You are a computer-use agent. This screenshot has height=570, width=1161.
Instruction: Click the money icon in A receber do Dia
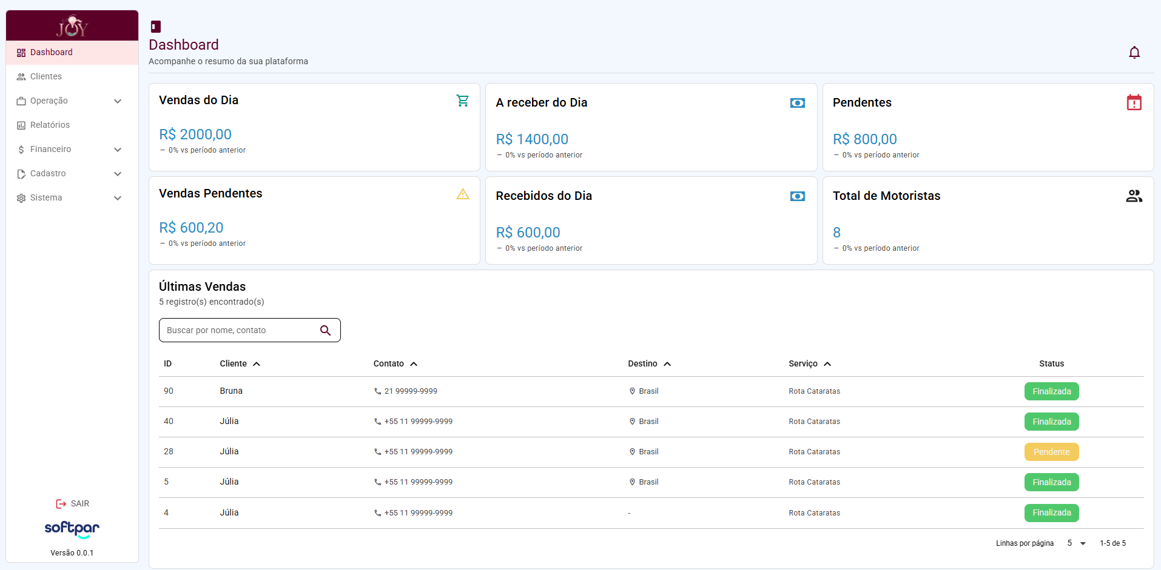(798, 103)
